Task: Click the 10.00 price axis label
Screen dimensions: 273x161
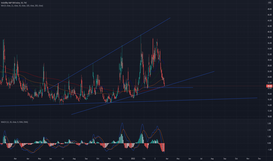Action: 269,117
